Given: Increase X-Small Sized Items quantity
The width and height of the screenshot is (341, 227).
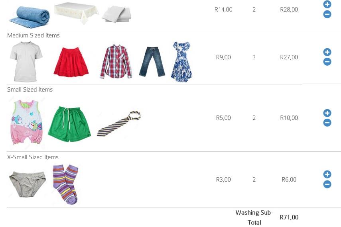Looking at the screenshot, I should pos(327,174).
